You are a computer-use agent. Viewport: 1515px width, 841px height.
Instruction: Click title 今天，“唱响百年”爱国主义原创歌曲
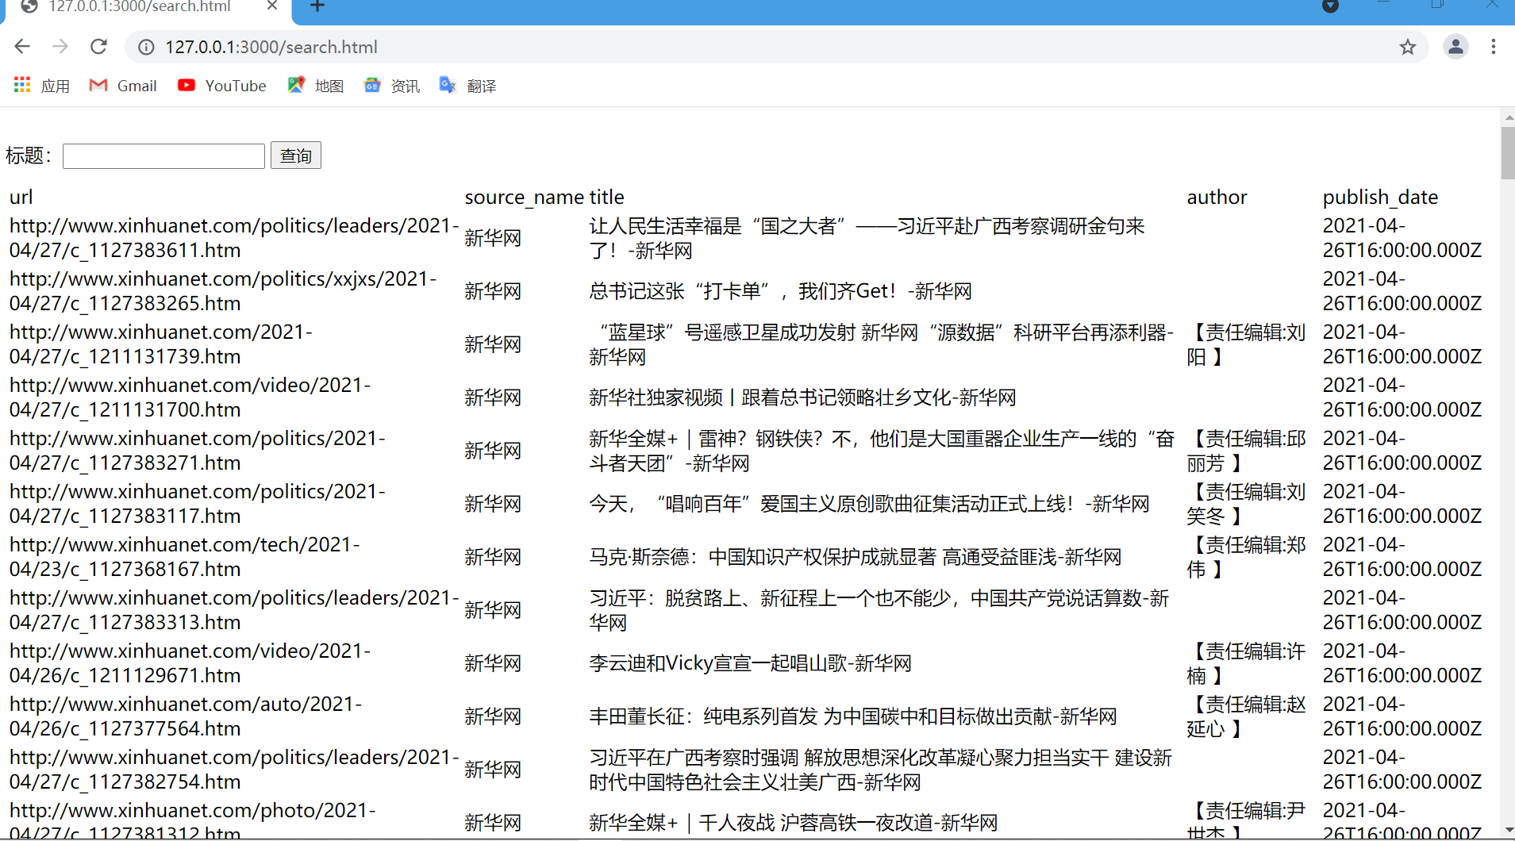pos(869,504)
